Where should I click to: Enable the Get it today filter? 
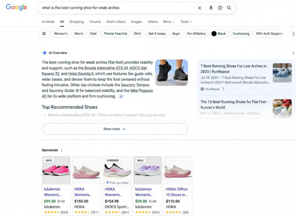coord(157,34)
